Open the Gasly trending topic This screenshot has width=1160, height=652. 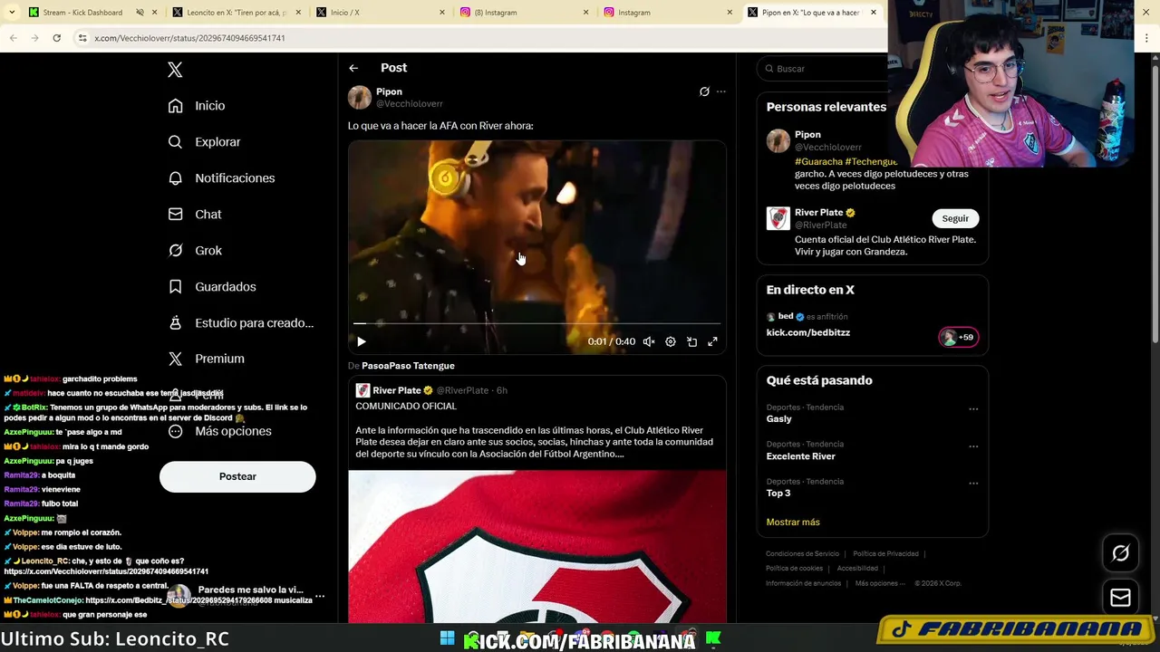[779, 419]
